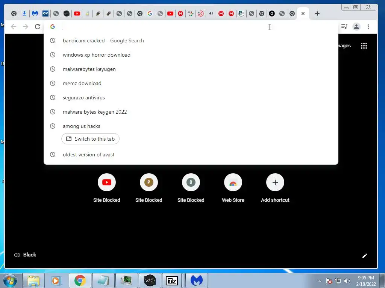Open the Windows Start menu orb
385x288 pixels.
pos(10,280)
